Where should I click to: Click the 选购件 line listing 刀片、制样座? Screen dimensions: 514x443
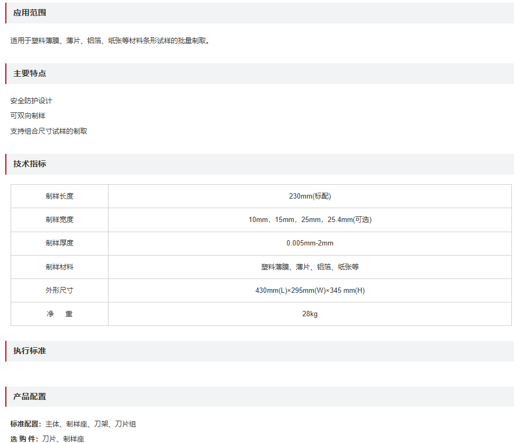[x=47, y=439]
